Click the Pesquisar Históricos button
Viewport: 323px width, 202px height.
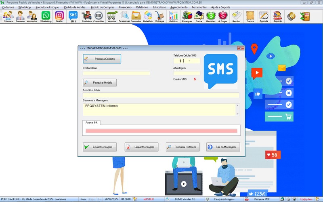[183, 147]
